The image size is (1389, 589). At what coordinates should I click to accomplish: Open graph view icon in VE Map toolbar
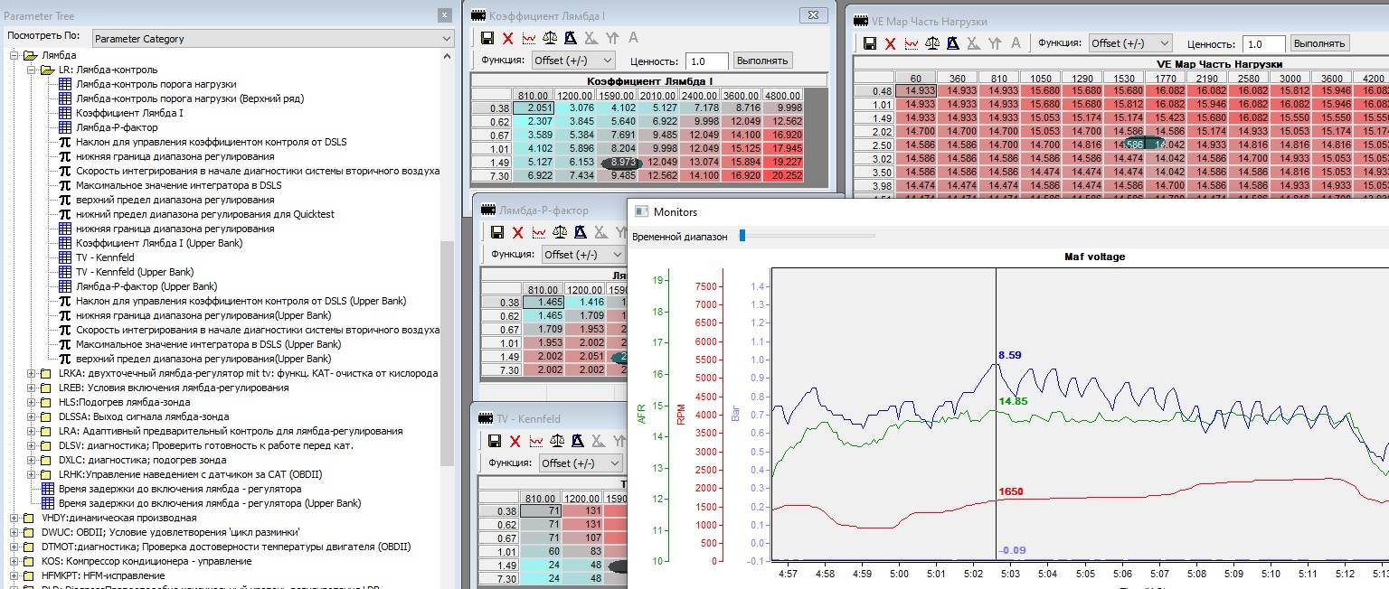(911, 43)
